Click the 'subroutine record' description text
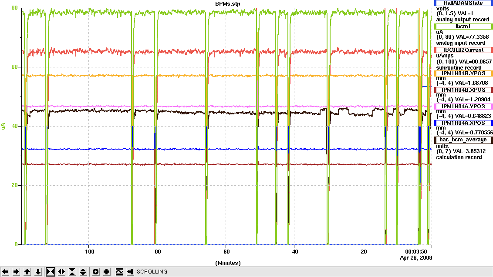Viewport: 493px width, 277px height. pyautogui.click(x=459, y=68)
